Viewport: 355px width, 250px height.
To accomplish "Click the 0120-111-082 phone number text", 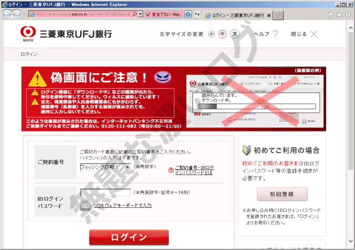I will (x=119, y=126).
